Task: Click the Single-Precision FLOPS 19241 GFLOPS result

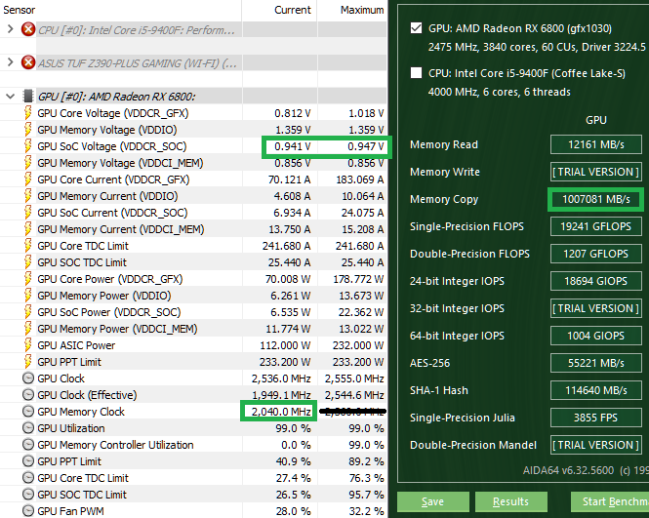Action: click(596, 226)
